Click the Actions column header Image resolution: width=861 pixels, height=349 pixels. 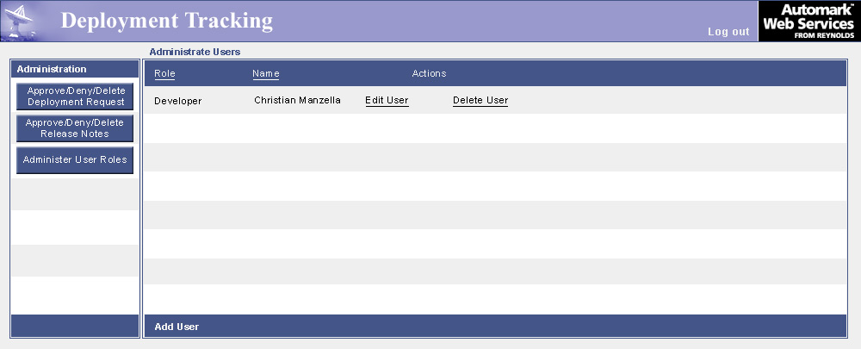pos(429,73)
